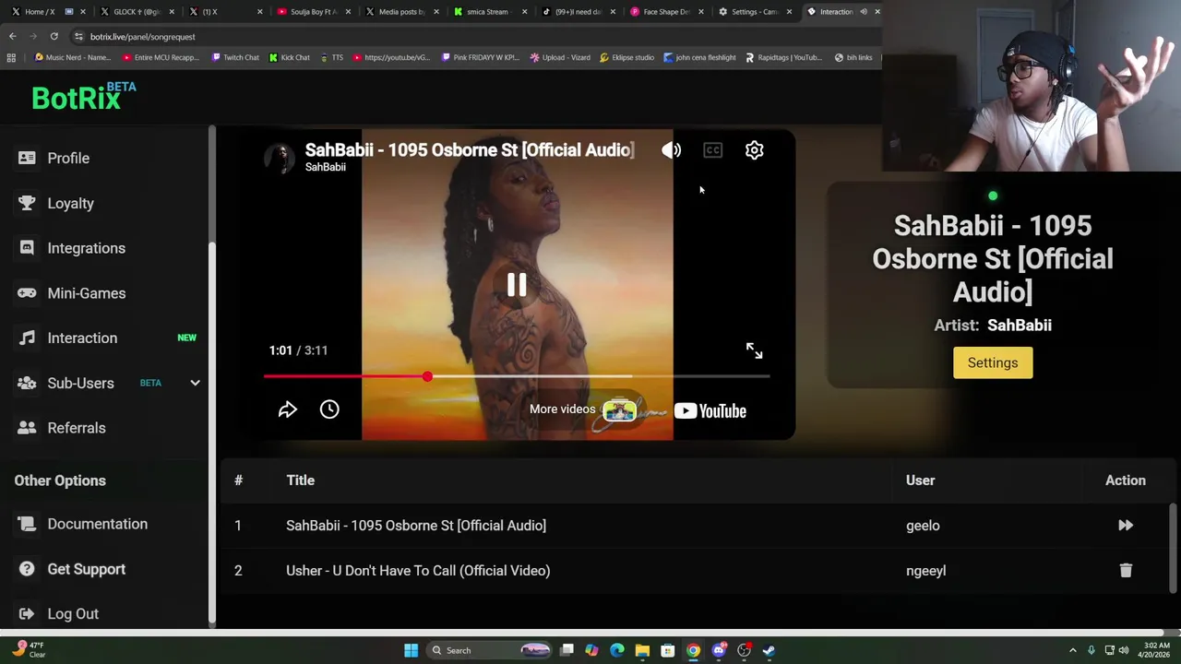Image resolution: width=1181 pixels, height=664 pixels.
Task: Mute the video volume icon
Action: [671, 150]
